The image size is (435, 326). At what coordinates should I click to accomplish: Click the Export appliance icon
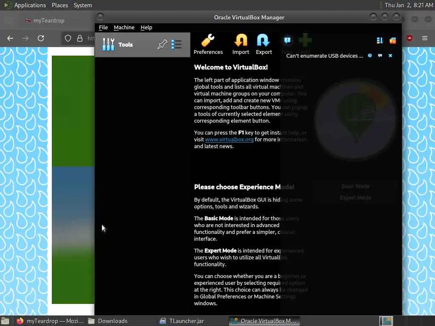(x=263, y=44)
